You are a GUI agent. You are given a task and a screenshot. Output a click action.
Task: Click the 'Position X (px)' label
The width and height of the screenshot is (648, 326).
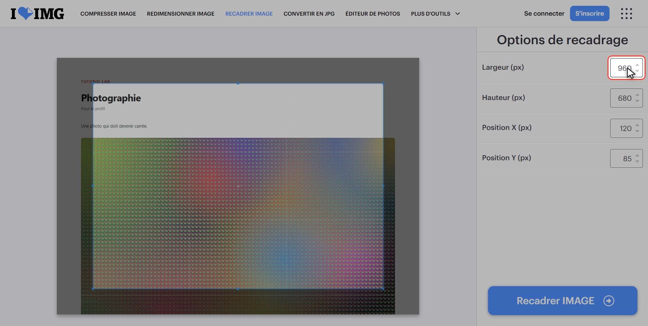507,128
